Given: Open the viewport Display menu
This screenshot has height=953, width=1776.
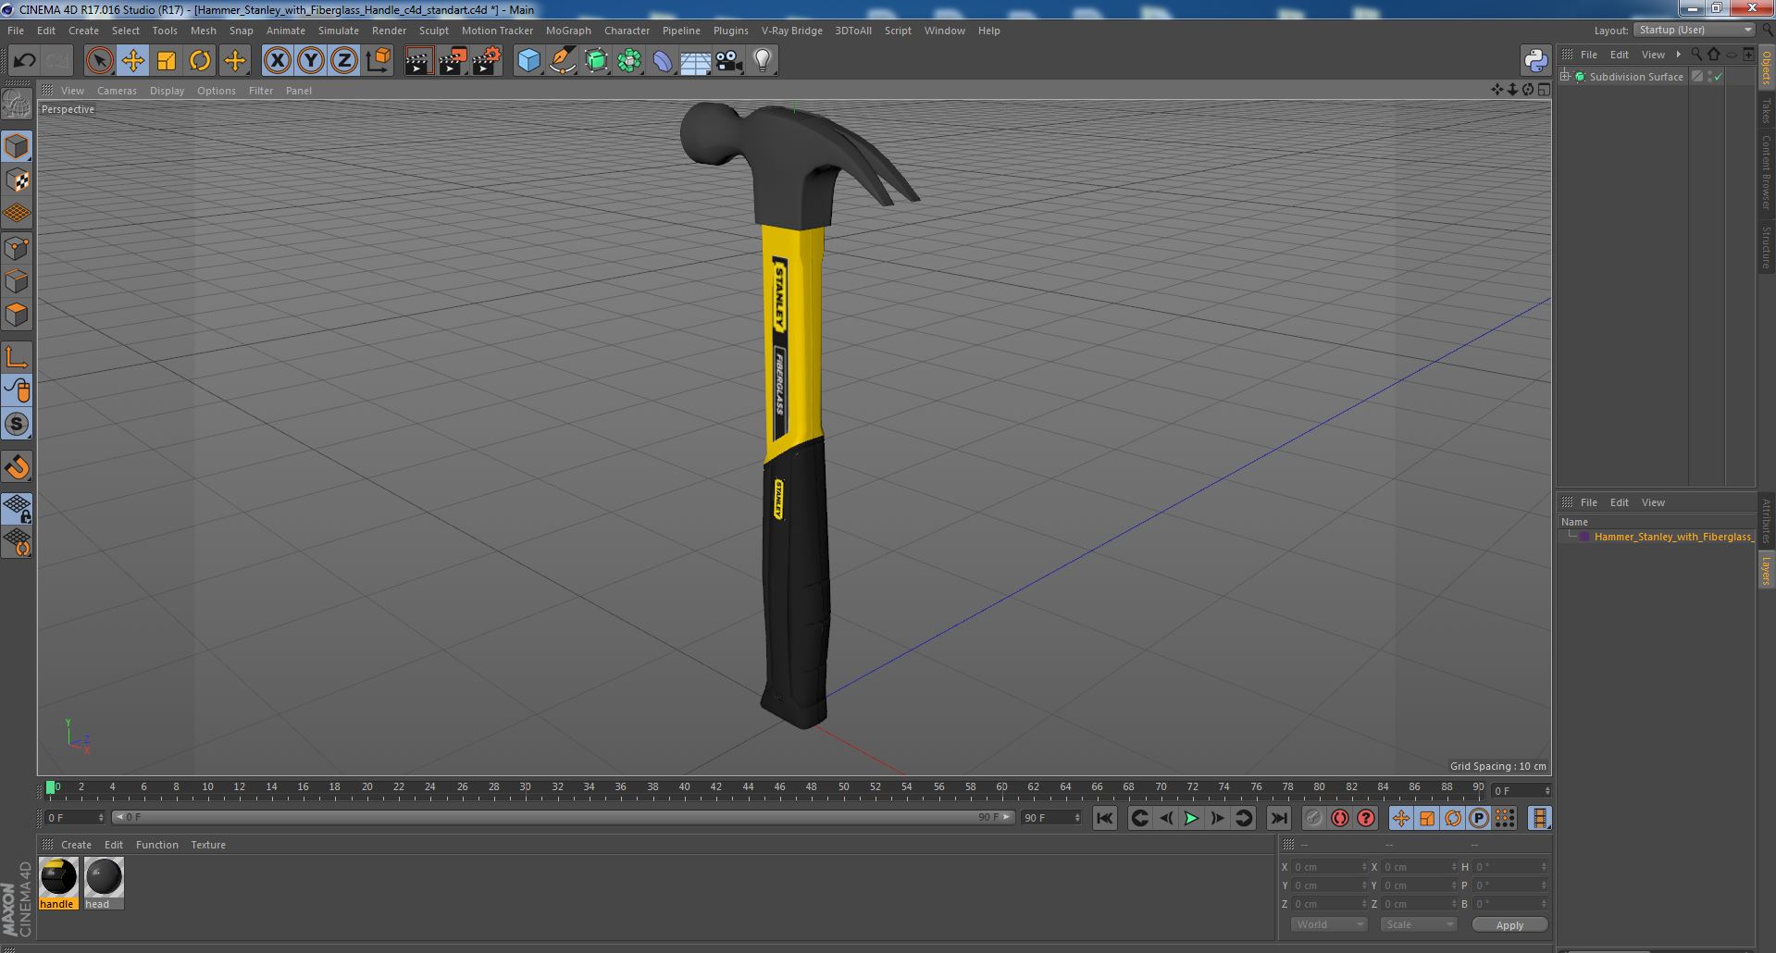Looking at the screenshot, I should pyautogui.click(x=167, y=91).
